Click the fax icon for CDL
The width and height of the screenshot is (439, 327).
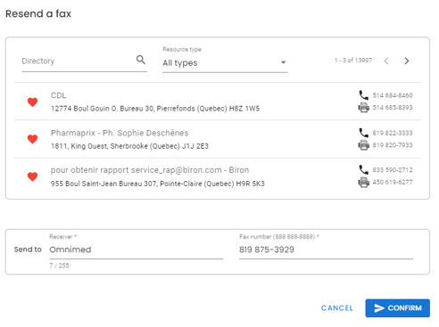point(363,107)
